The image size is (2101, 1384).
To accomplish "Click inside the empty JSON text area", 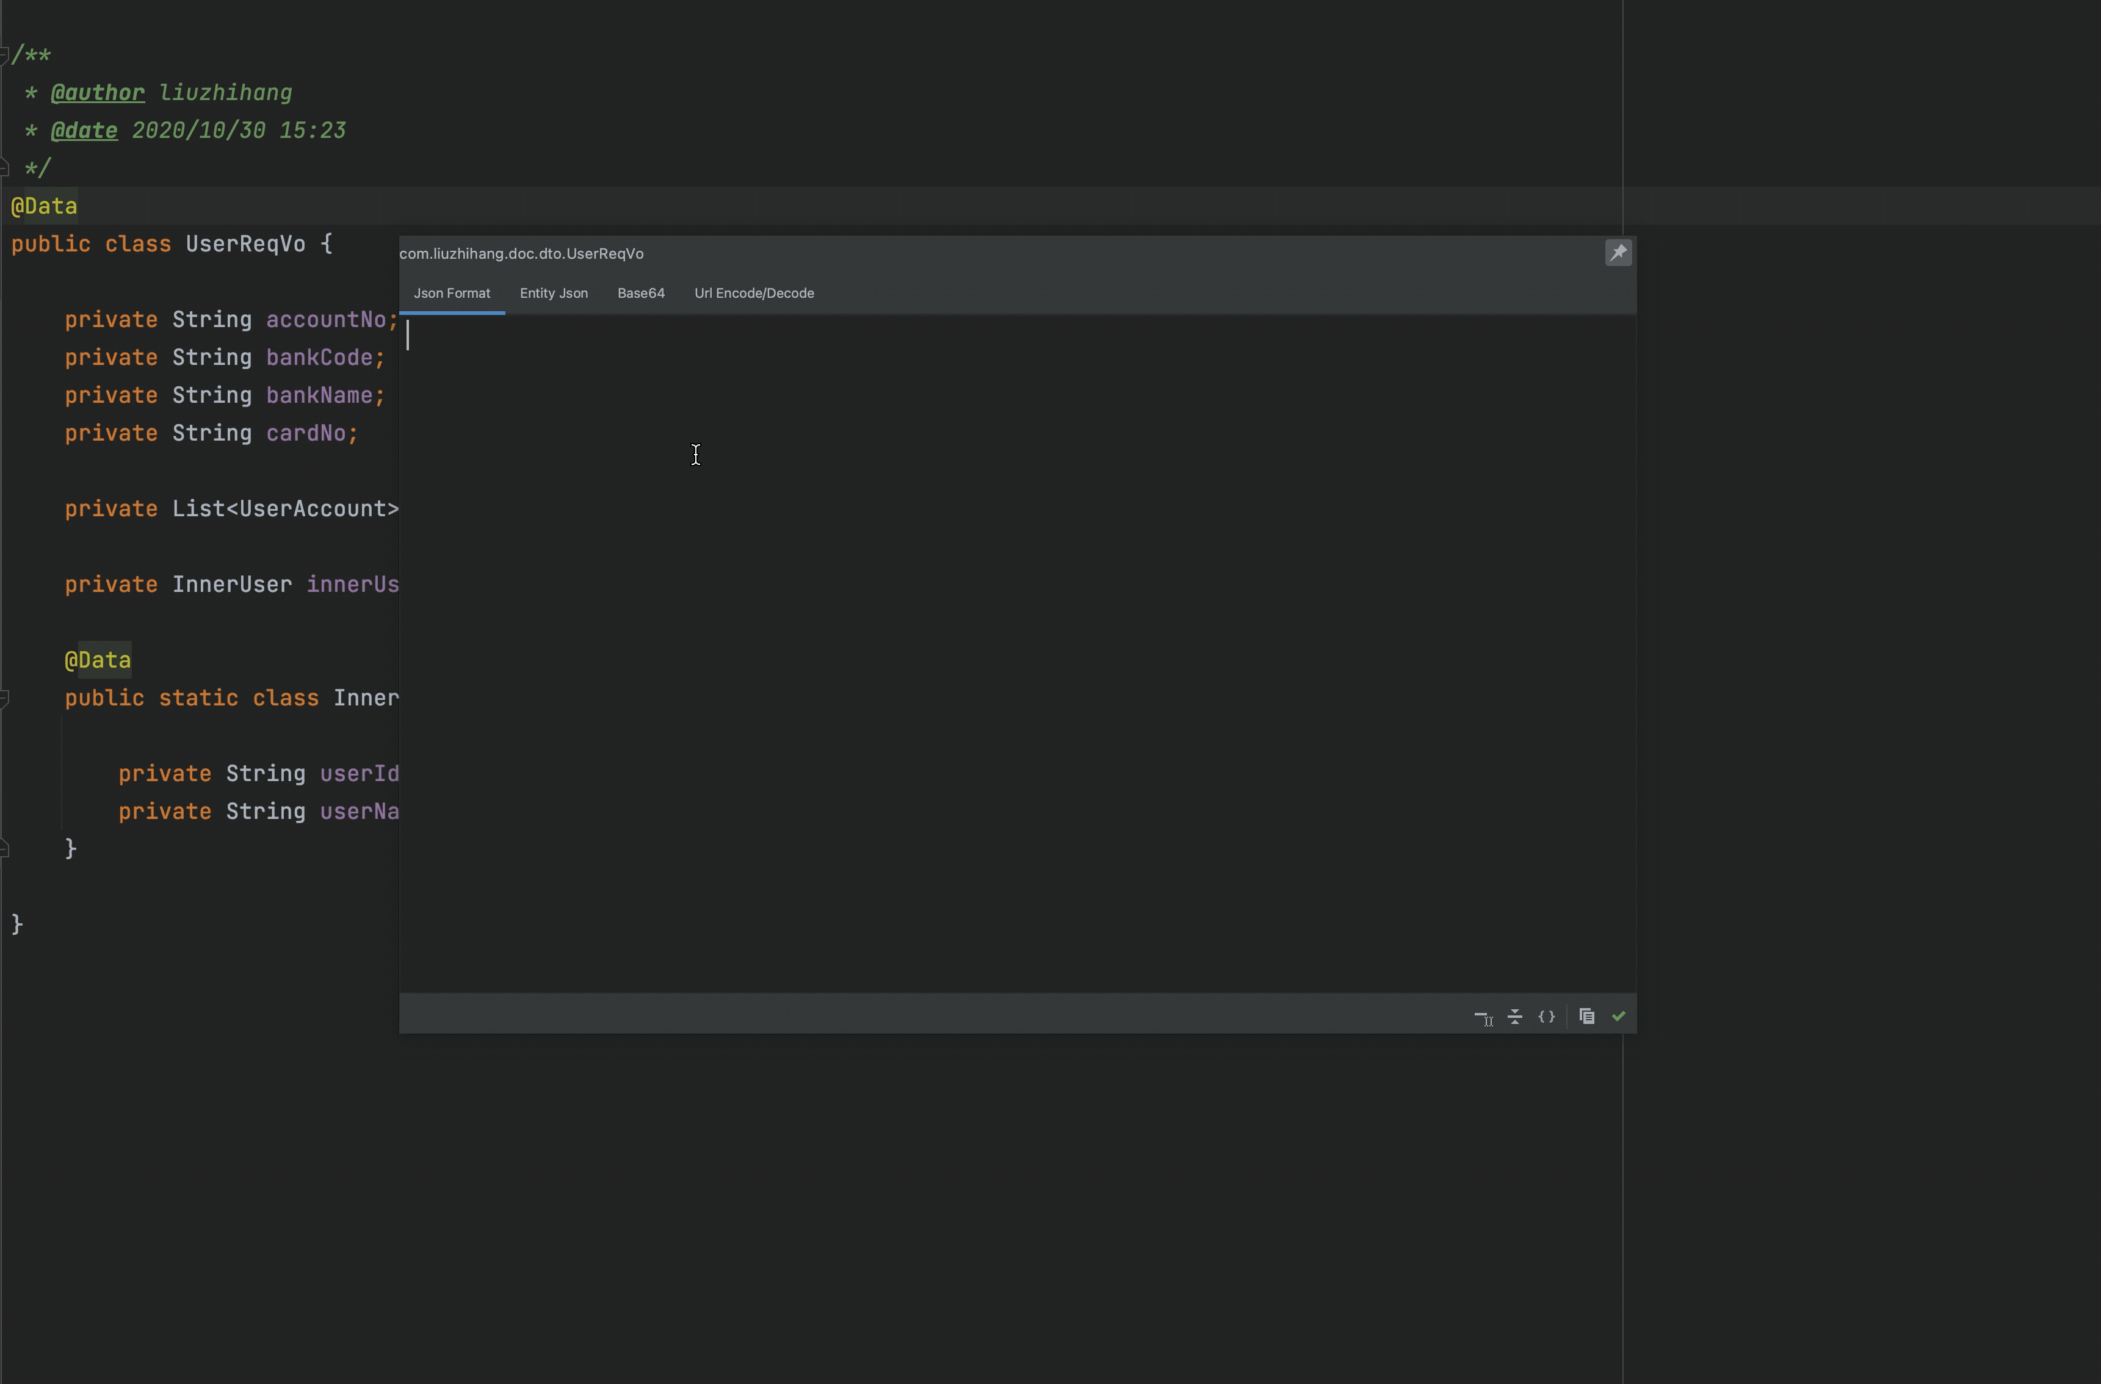I will click(1018, 653).
